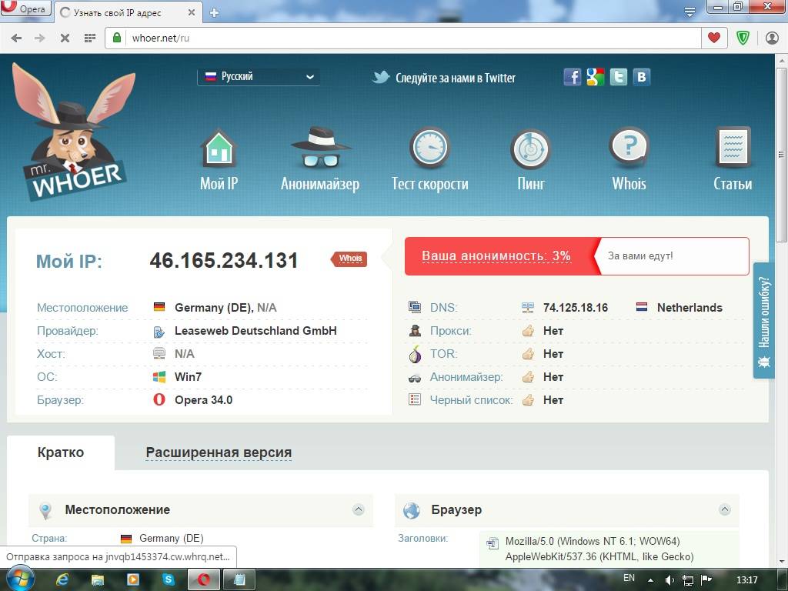
Task: Click the 'За вами едут!' message
Action: point(640,255)
